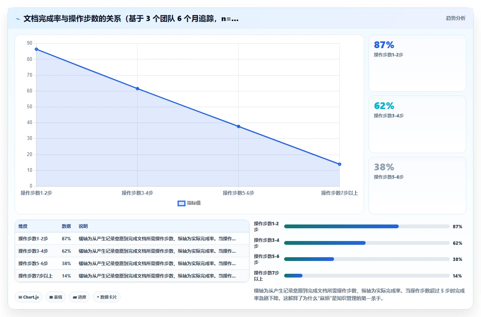Click the 87% label beside the first progress bar

(x=457, y=227)
